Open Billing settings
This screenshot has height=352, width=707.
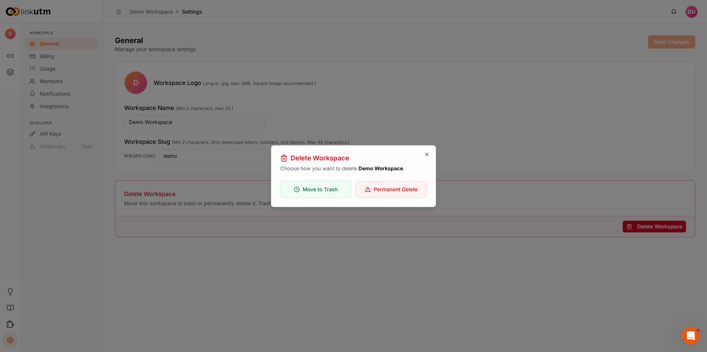[x=62, y=56]
